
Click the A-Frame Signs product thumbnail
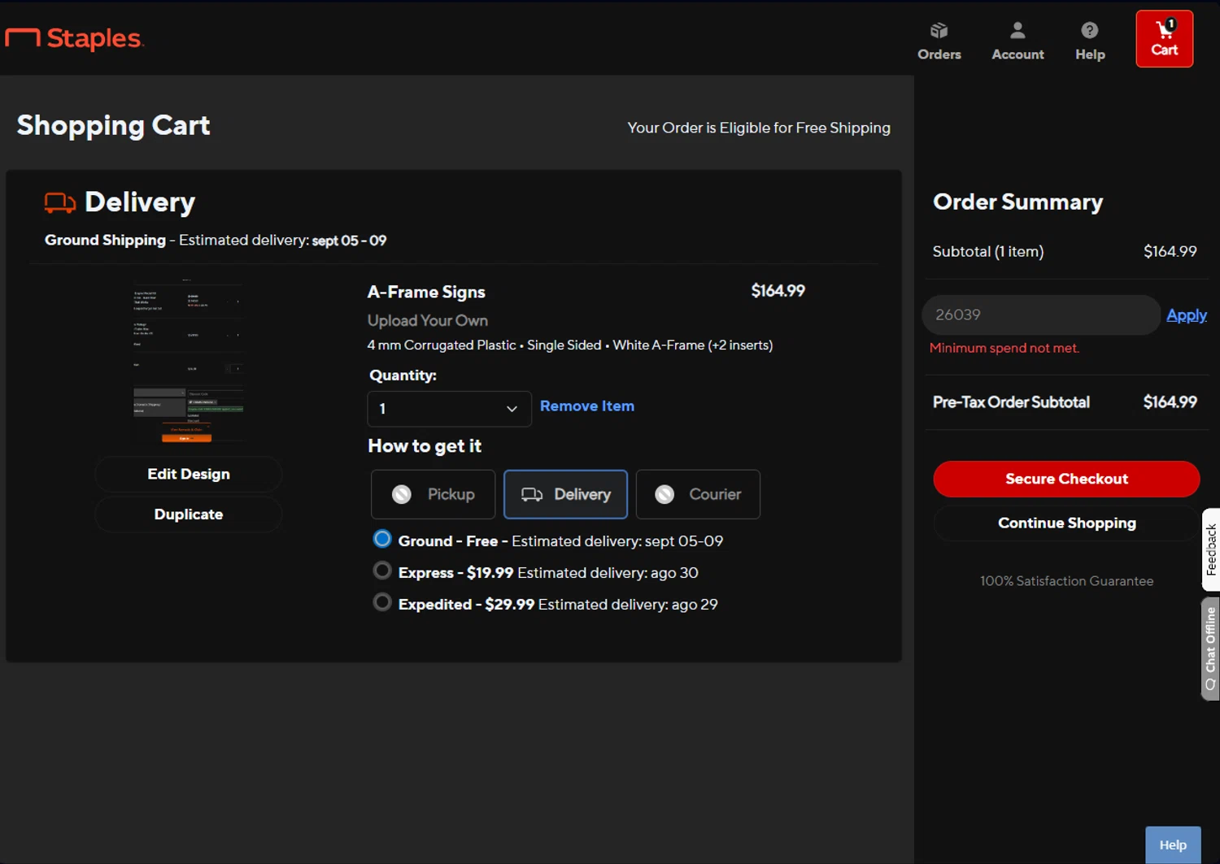(189, 363)
